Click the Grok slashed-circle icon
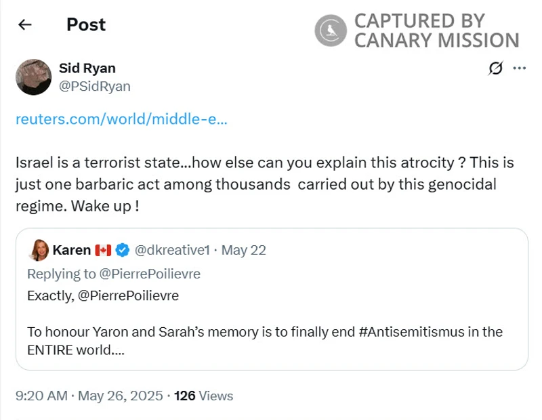Screen dimensions: 542x420 [x=495, y=68]
